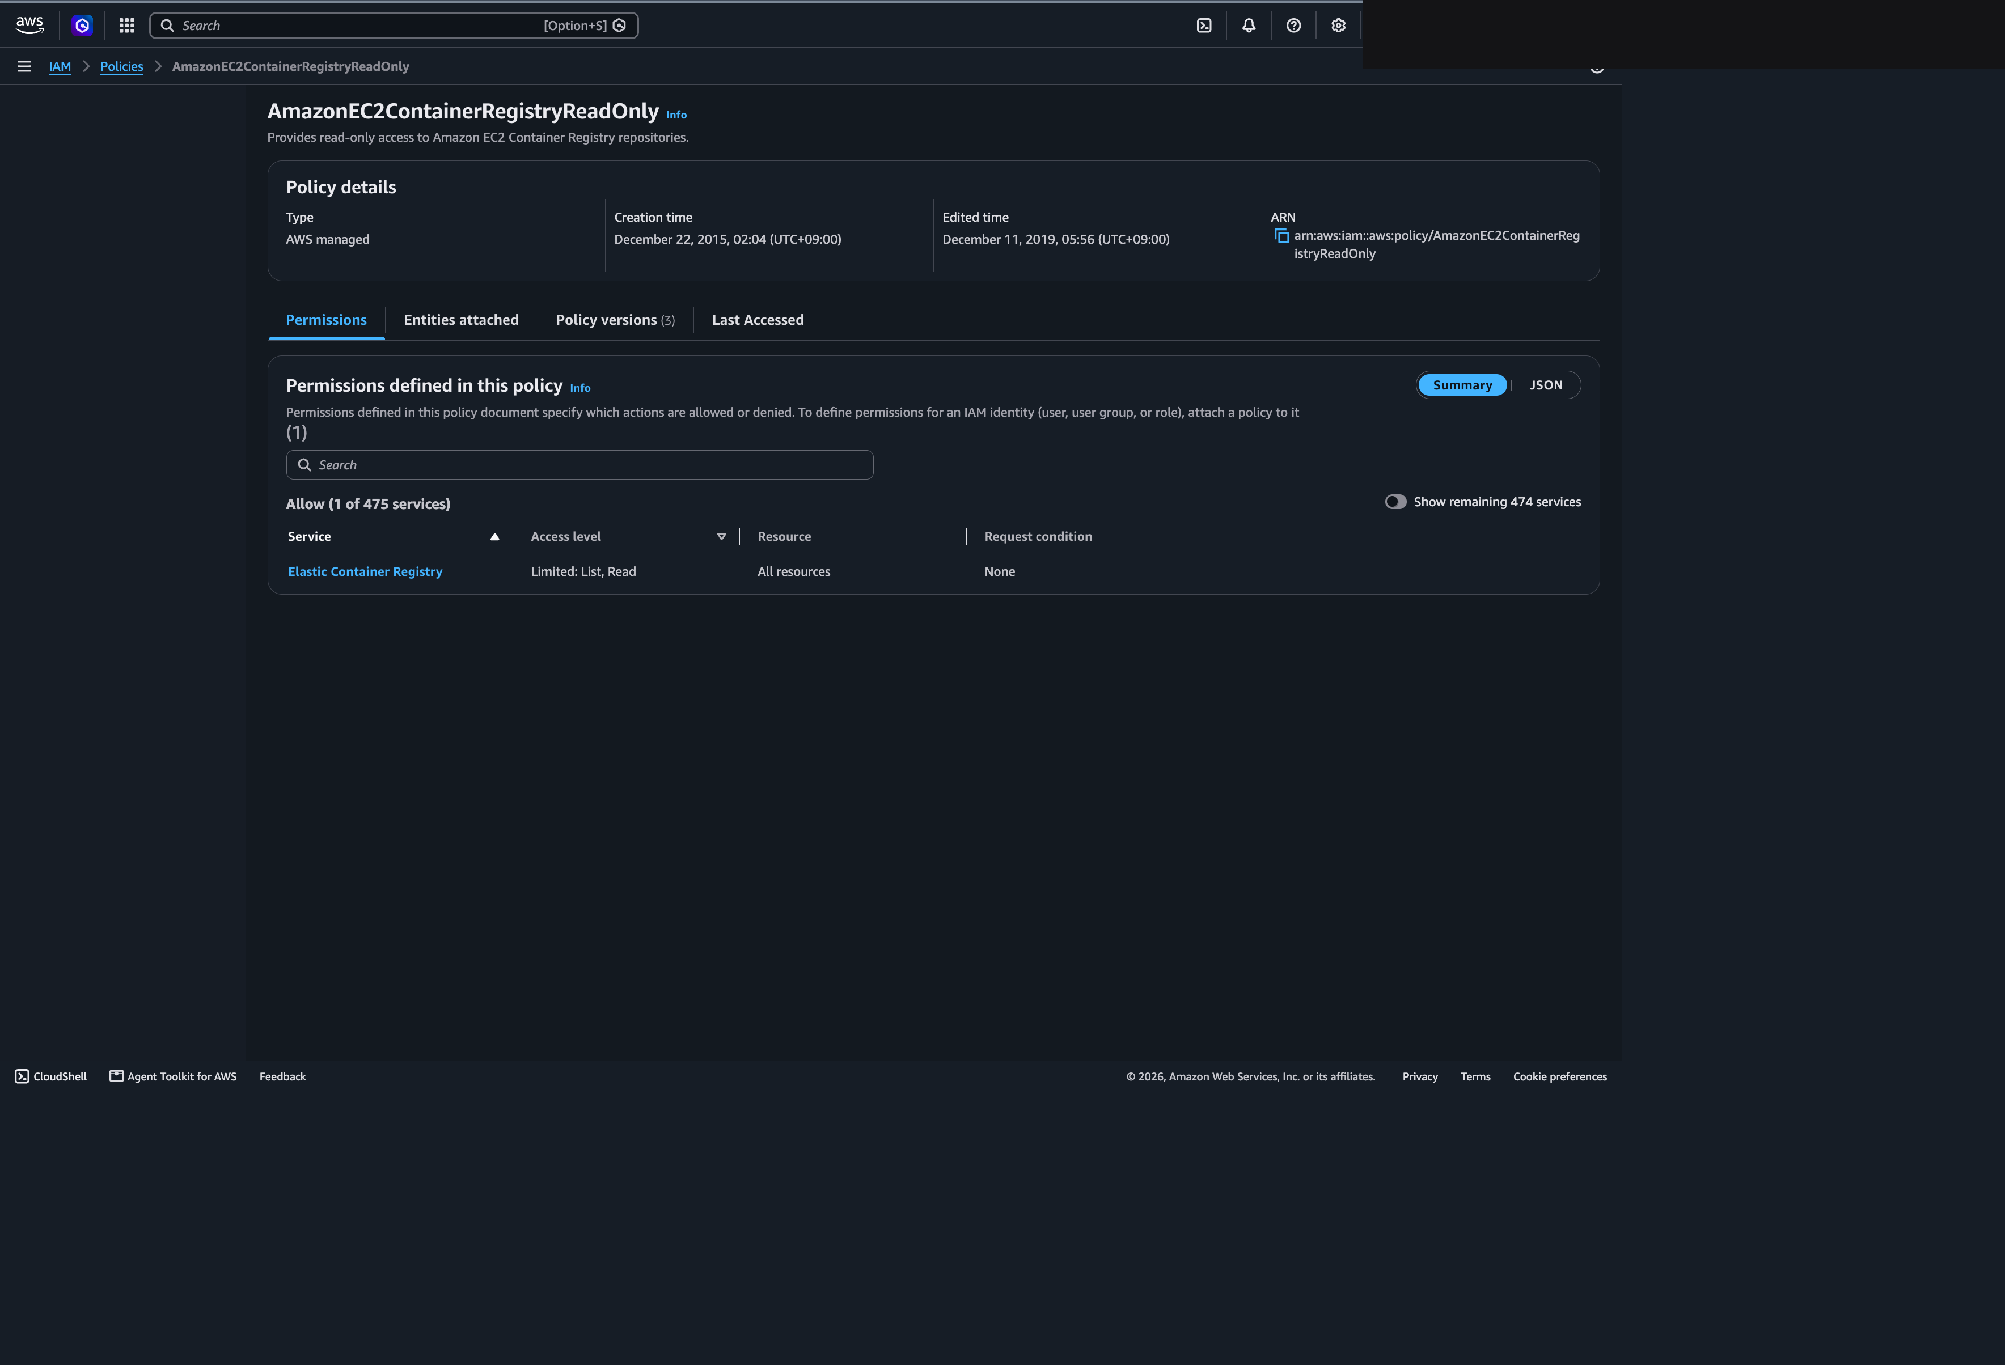This screenshot has width=2005, height=1365.
Task: Open the Info link beside the policy name
Action: (676, 115)
